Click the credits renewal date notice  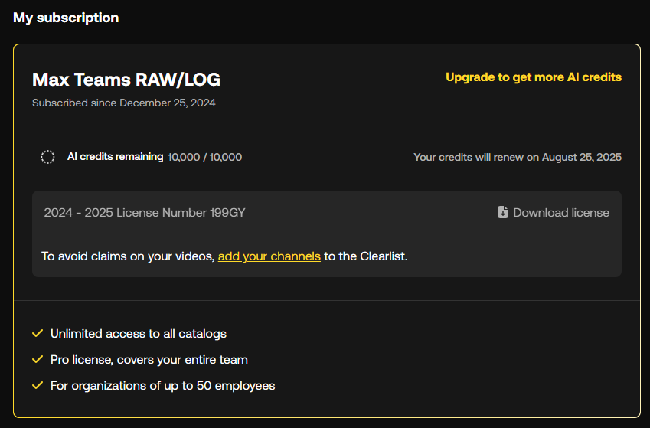518,157
